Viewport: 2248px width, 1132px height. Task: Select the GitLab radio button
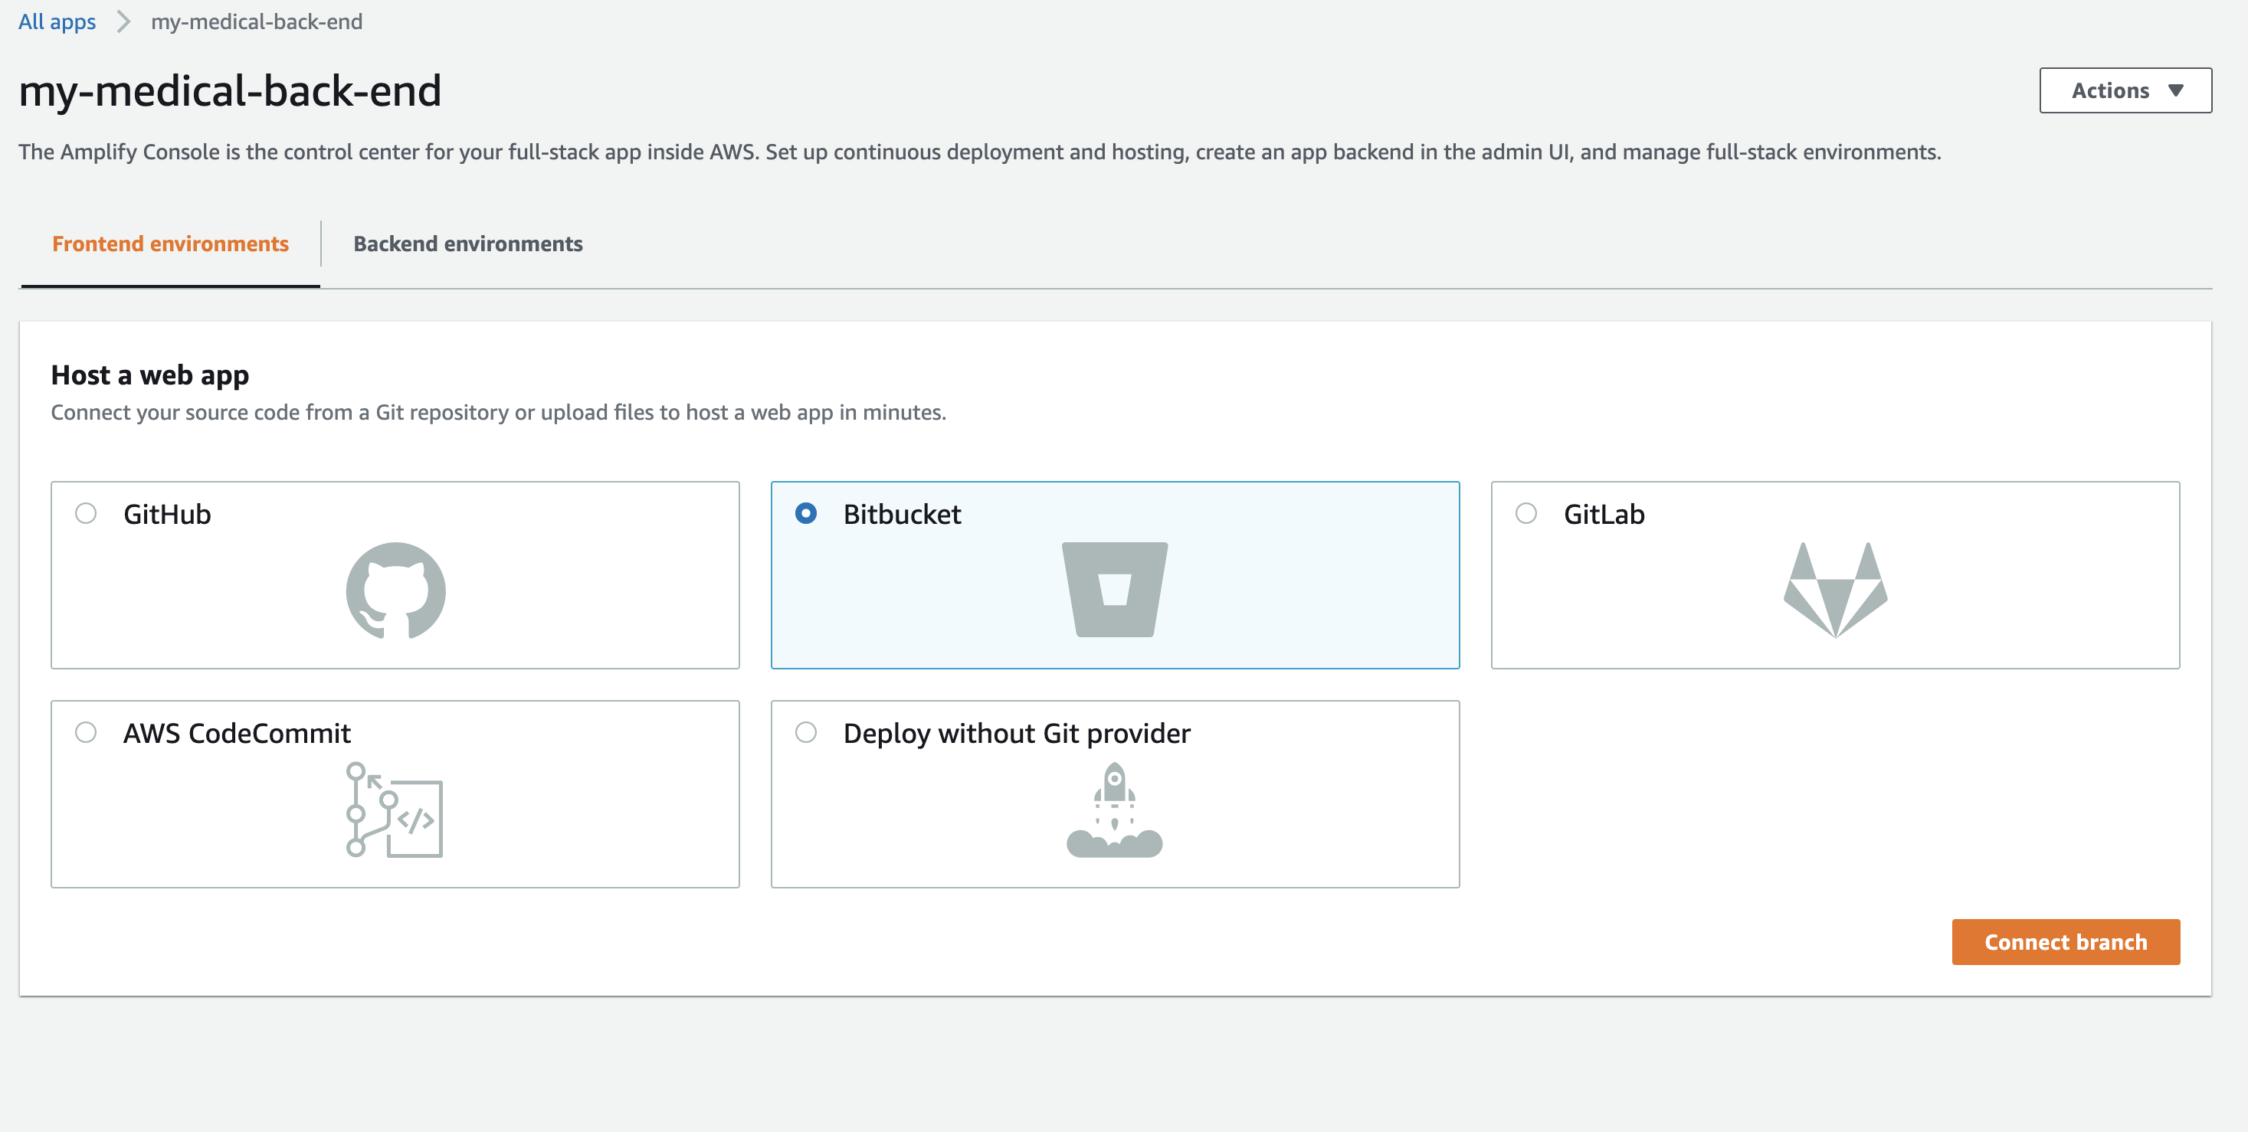(1525, 514)
